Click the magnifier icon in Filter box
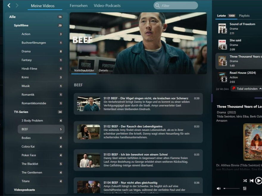 (157, 6)
